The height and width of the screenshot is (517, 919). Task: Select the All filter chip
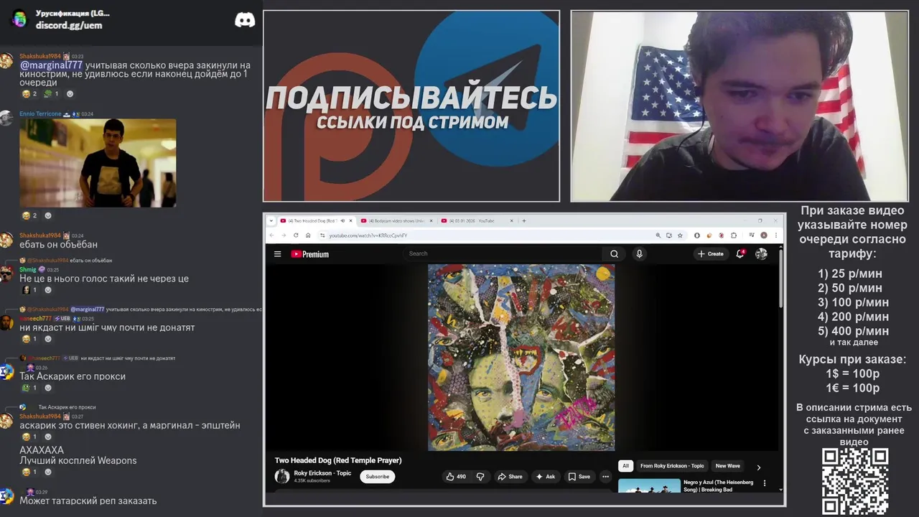tap(625, 466)
